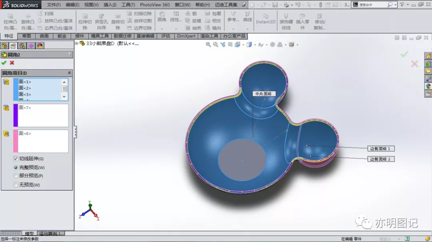Image resolution: width=432 pixels, height=242 pixels.
Task: Click the pink side face-set color swatch
Action: pos(16,141)
